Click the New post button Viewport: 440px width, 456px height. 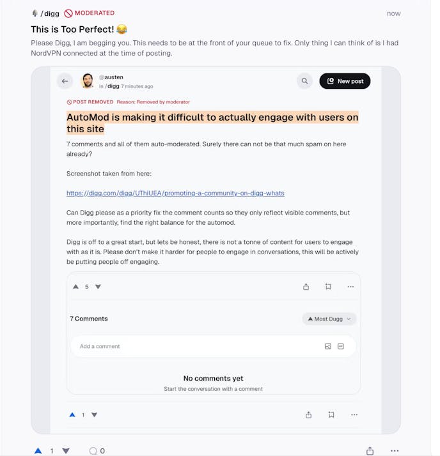click(345, 81)
